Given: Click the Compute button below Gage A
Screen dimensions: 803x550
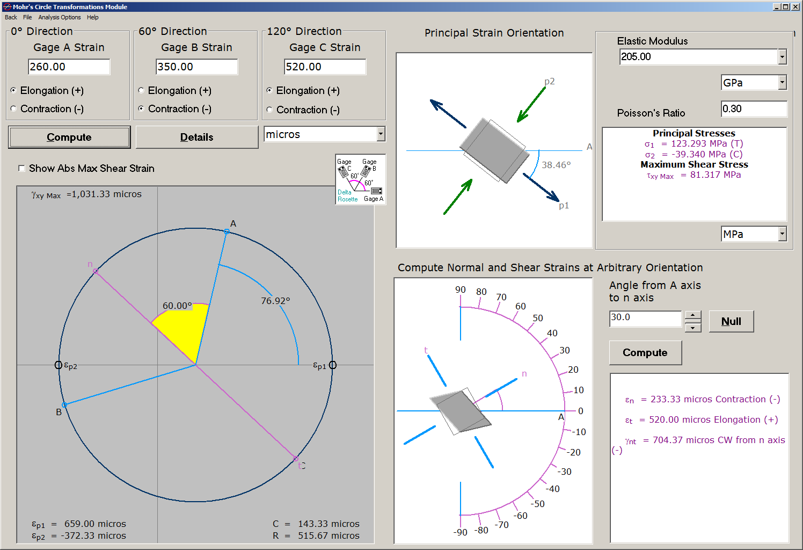Looking at the screenshot, I should [69, 137].
